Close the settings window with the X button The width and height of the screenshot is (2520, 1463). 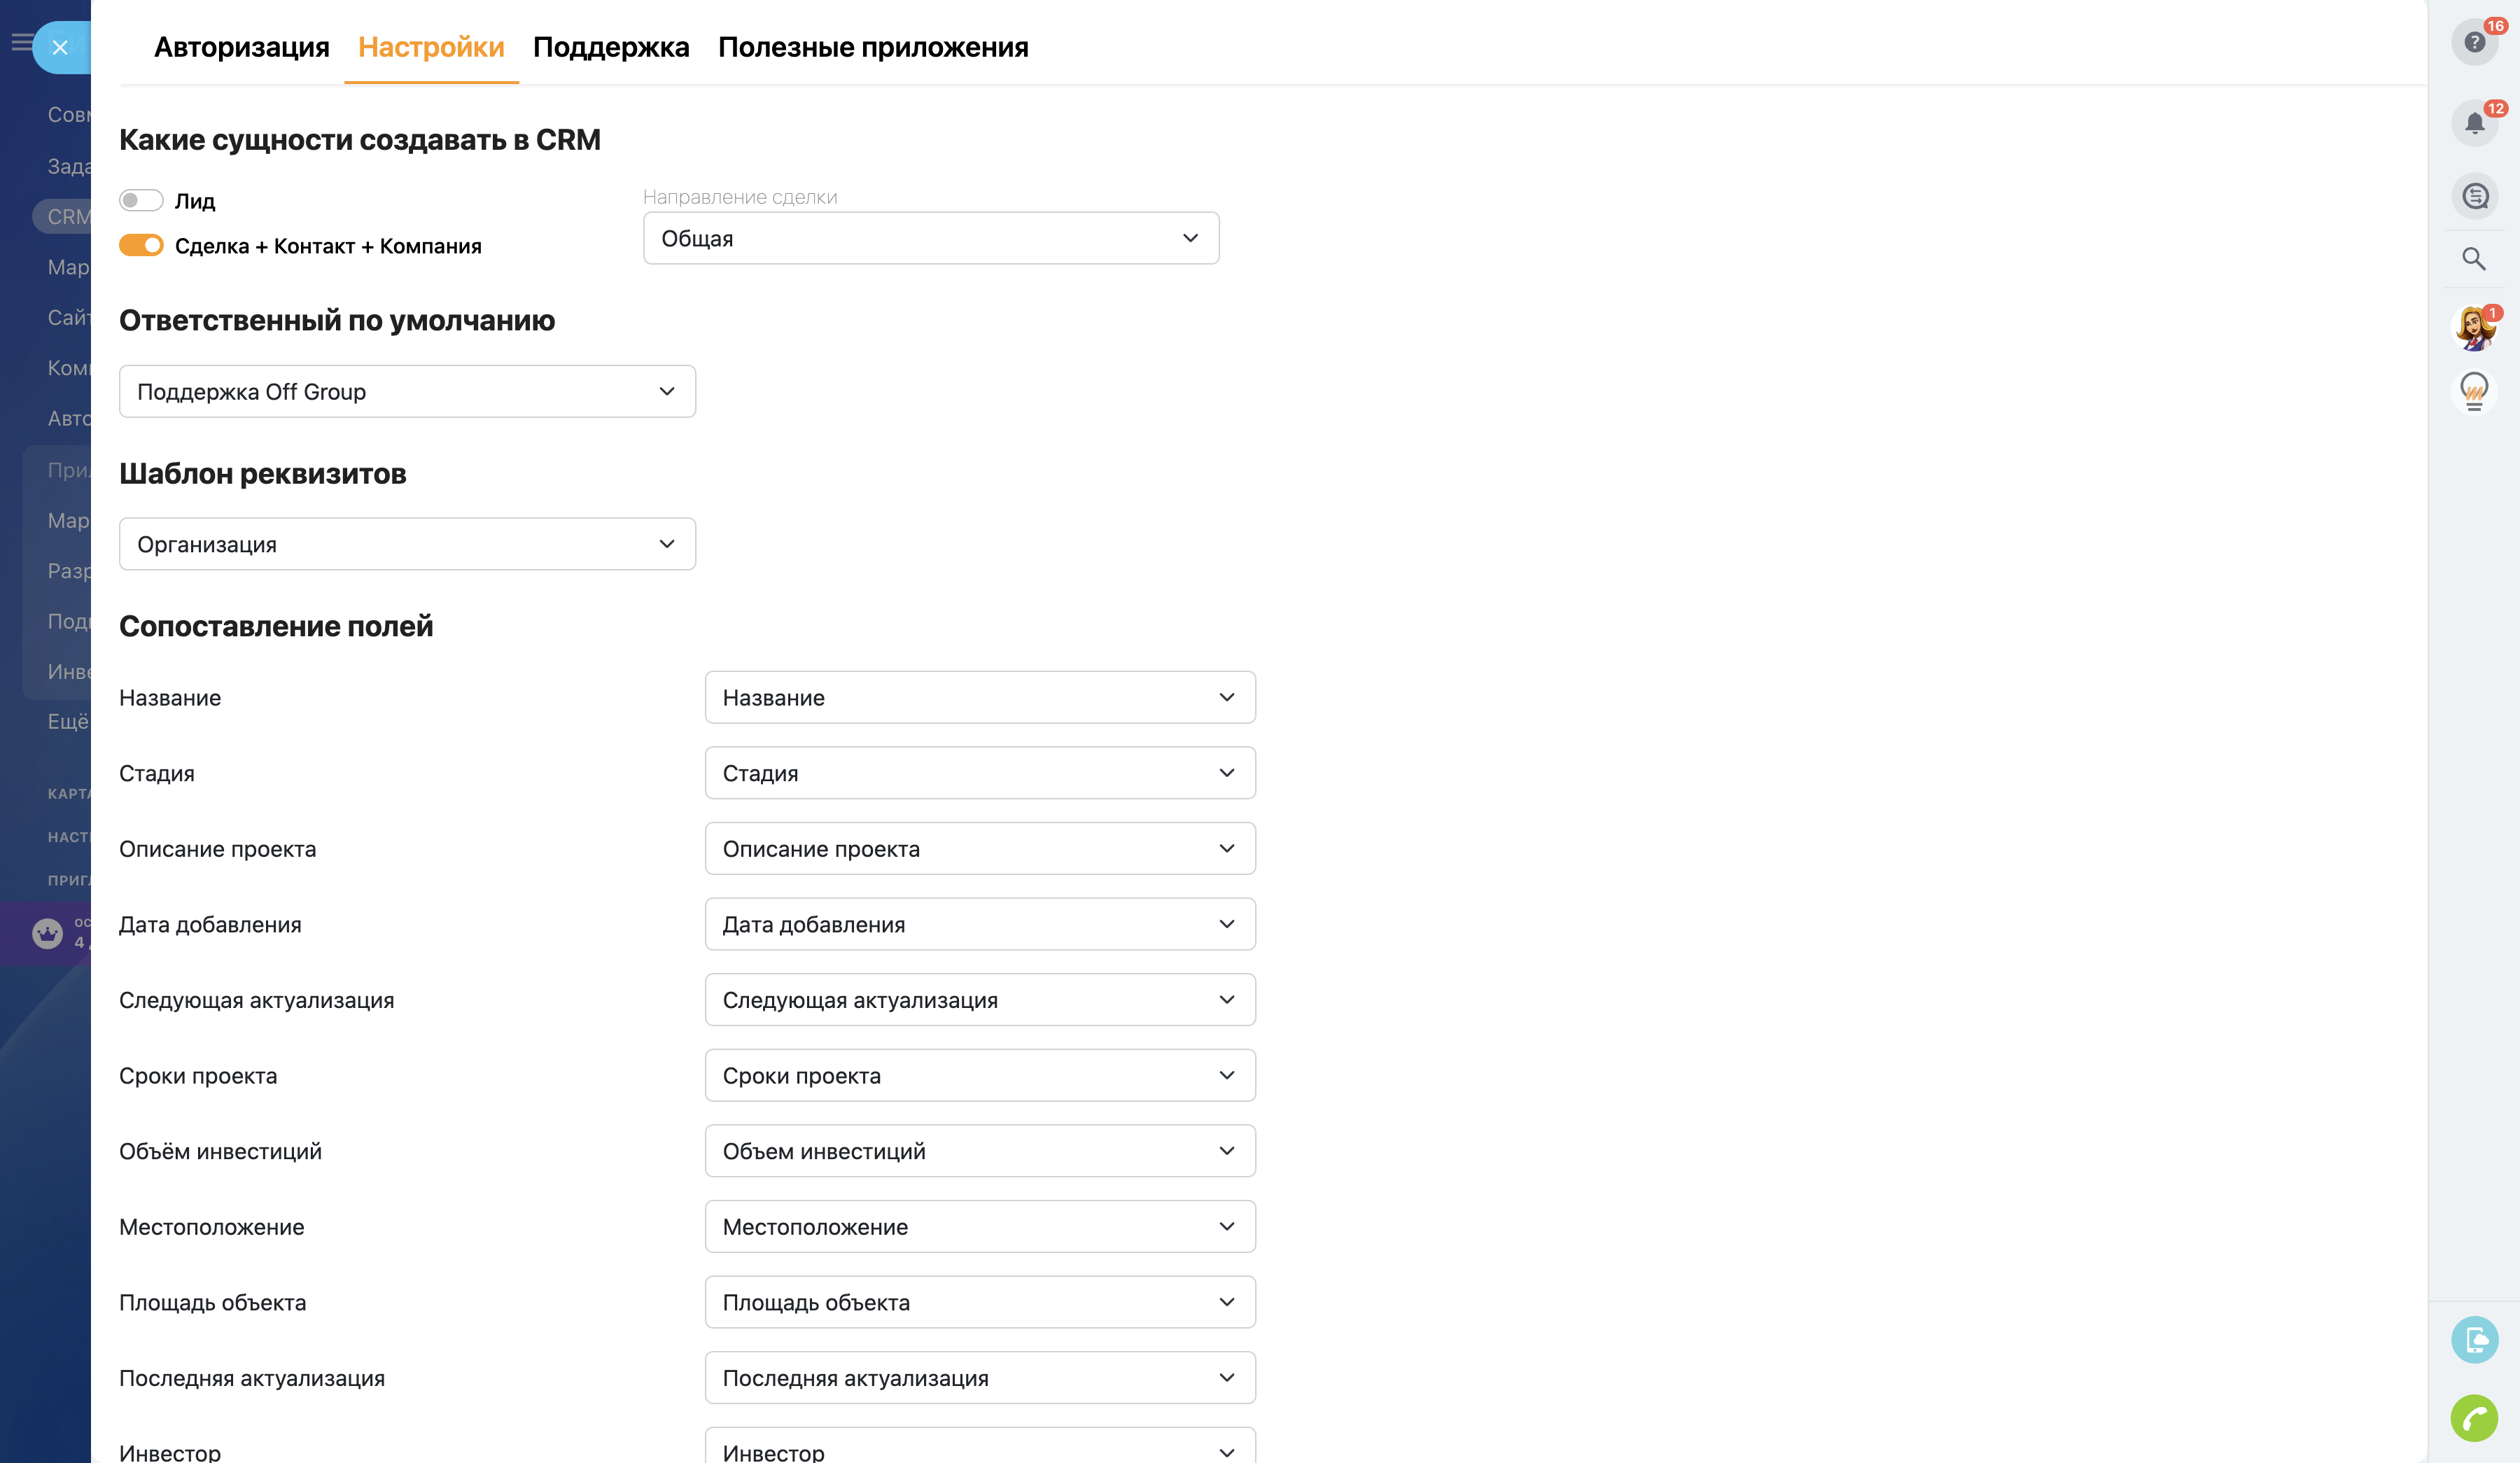point(60,46)
